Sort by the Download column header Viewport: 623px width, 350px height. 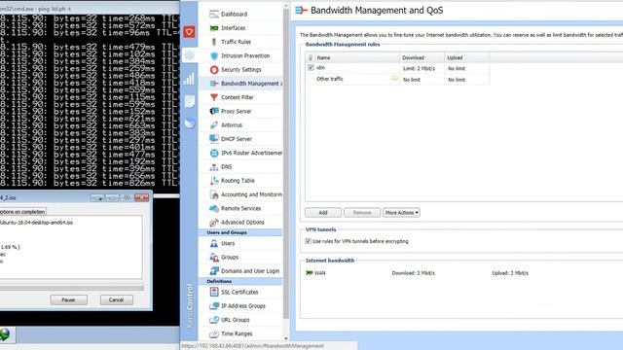coord(421,57)
